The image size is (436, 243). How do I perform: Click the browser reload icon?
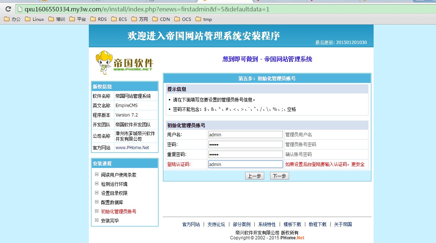click(8, 9)
